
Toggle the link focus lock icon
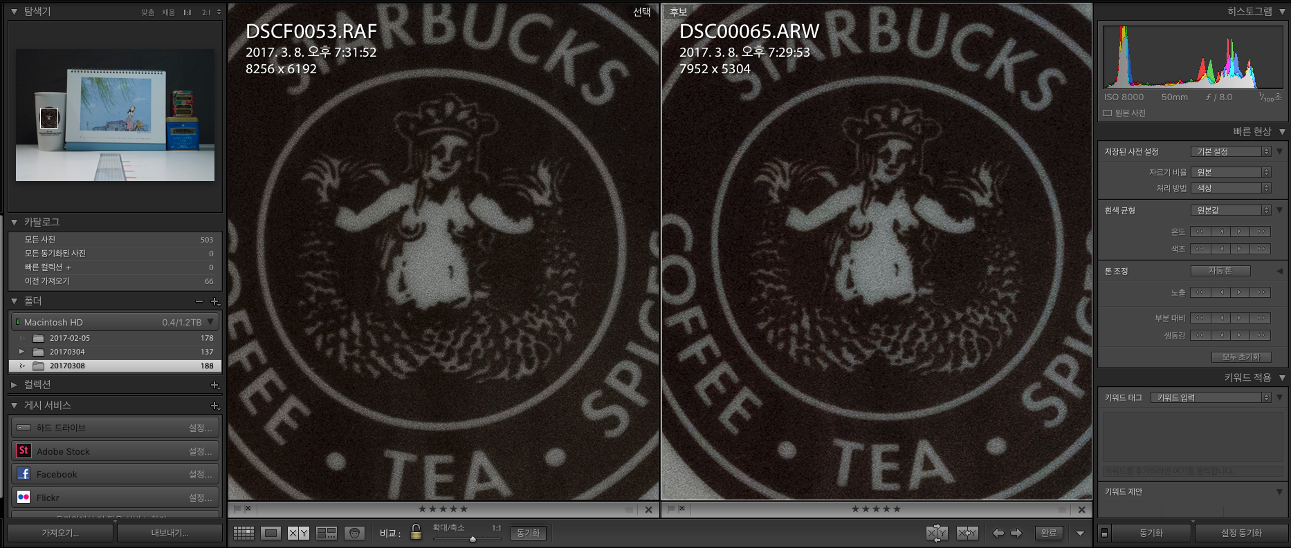pos(416,531)
